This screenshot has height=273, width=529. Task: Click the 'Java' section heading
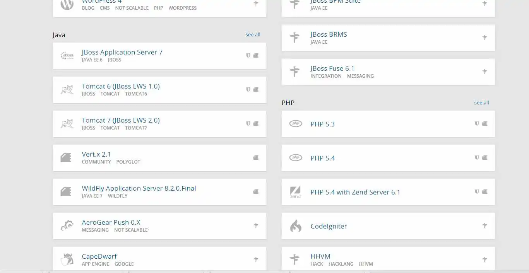point(59,35)
